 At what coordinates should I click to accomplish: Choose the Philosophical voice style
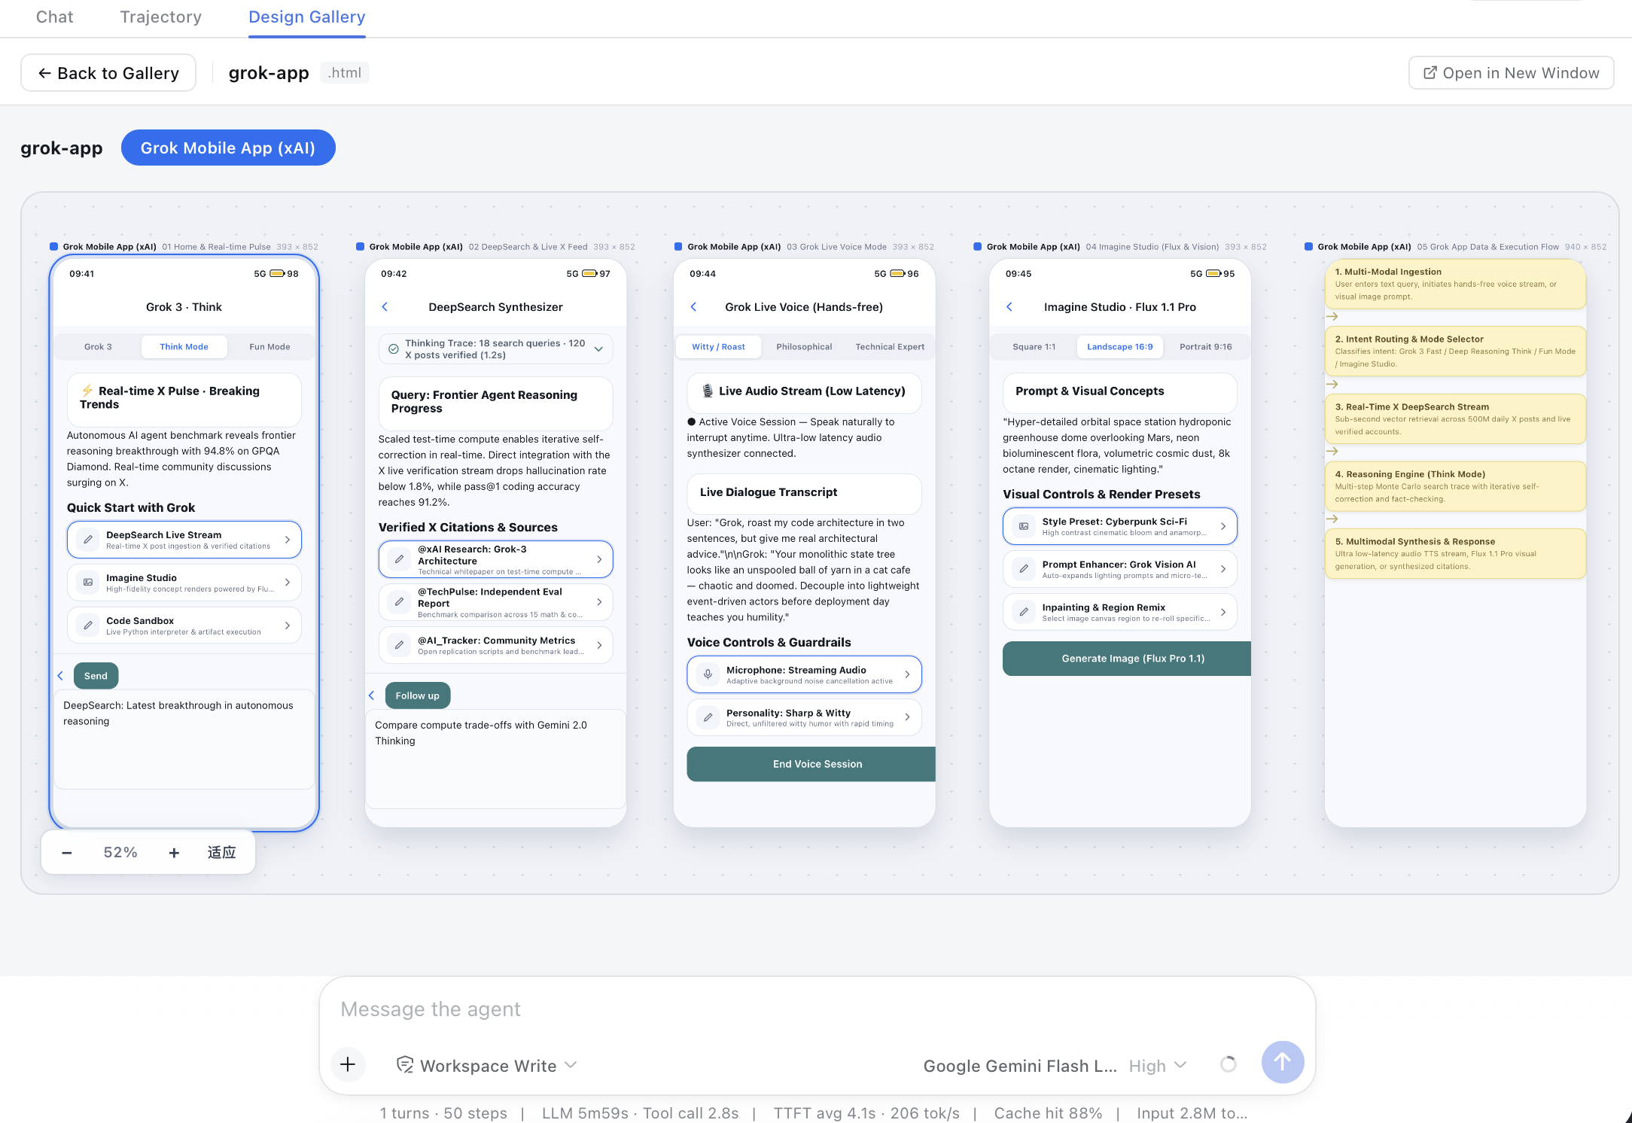coord(804,347)
